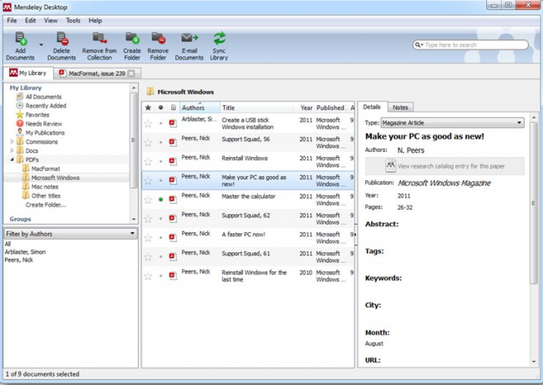Switch to the My Library tab
This screenshot has width=543, height=385.
coord(28,73)
